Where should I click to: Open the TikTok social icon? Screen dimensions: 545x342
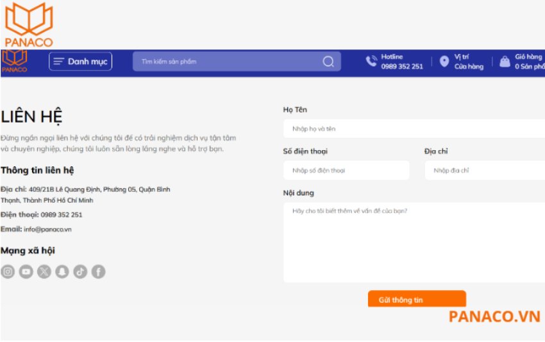click(80, 272)
